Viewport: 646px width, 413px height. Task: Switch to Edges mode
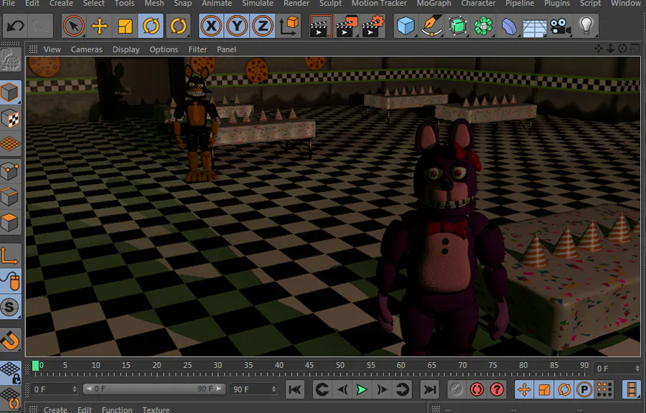pos(10,196)
